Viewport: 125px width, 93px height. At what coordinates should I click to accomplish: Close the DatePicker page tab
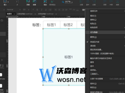coord(35,14)
